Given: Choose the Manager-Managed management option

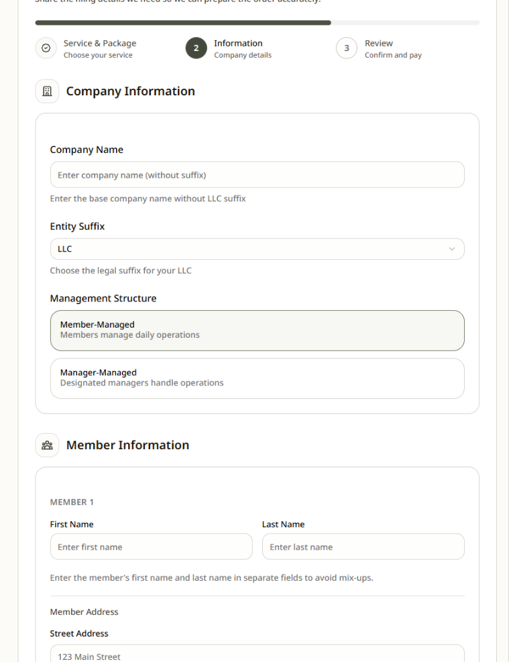Looking at the screenshot, I should pos(257,378).
